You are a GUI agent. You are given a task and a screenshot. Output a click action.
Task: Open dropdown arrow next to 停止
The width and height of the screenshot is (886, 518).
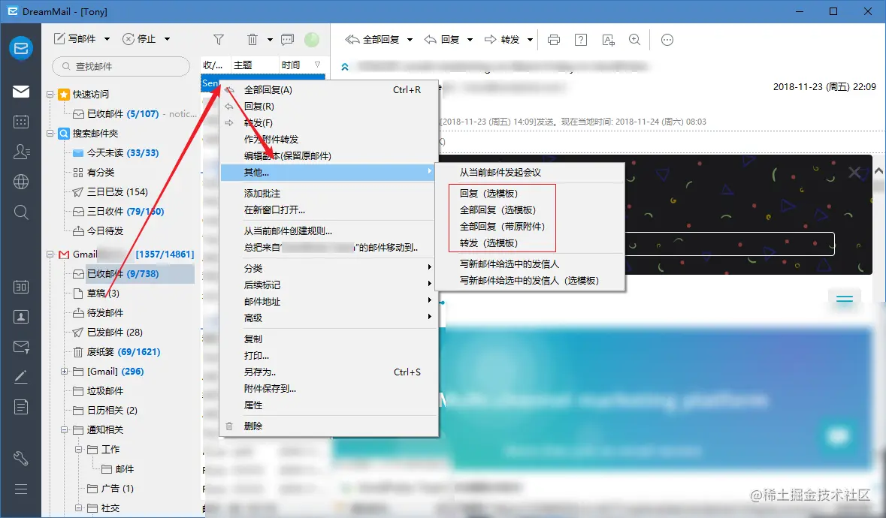point(168,39)
